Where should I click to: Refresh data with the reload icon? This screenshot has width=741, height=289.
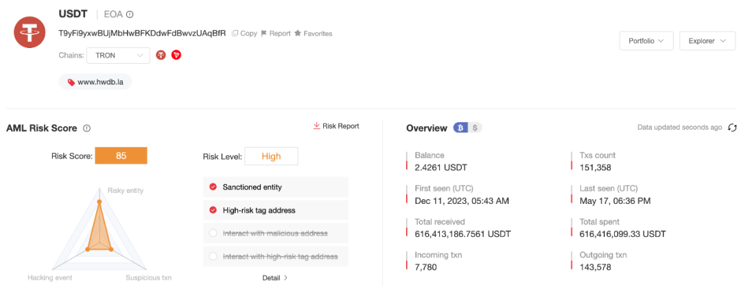tap(732, 128)
